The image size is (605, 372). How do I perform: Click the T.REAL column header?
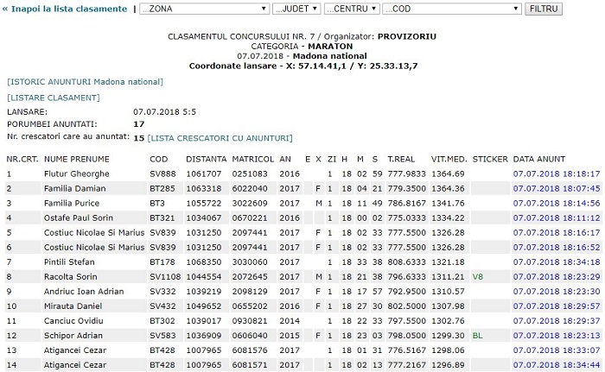401,159
